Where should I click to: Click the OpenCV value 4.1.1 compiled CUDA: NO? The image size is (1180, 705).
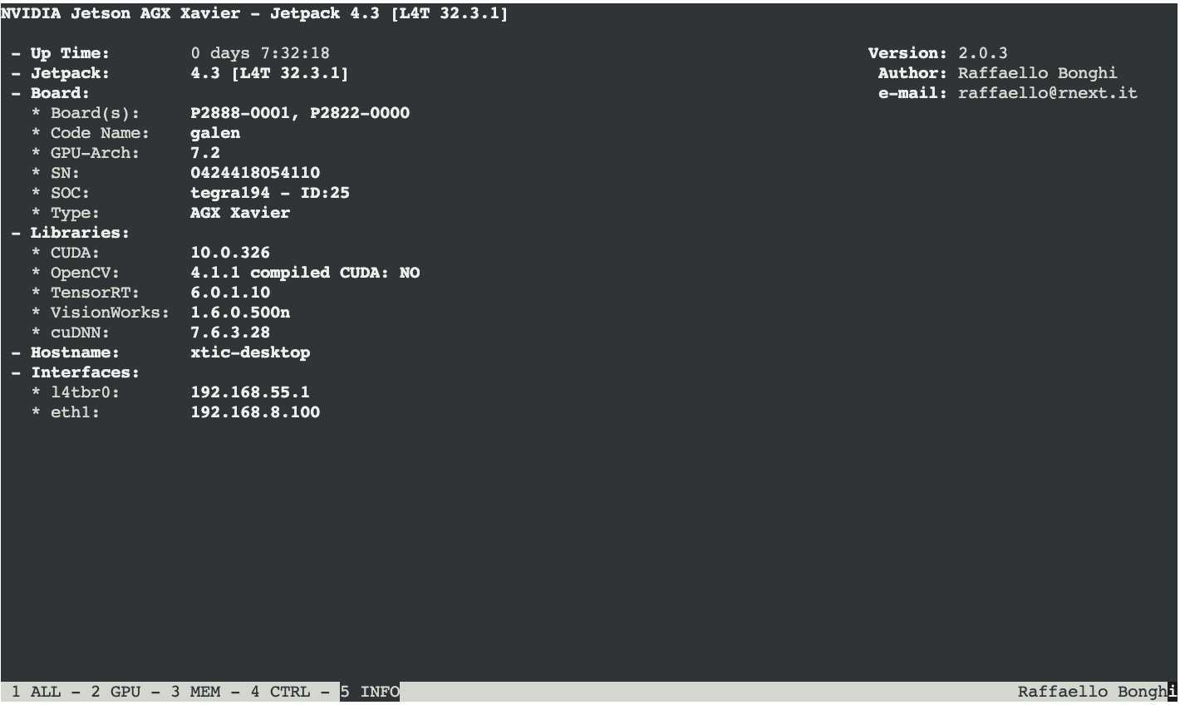[305, 273]
